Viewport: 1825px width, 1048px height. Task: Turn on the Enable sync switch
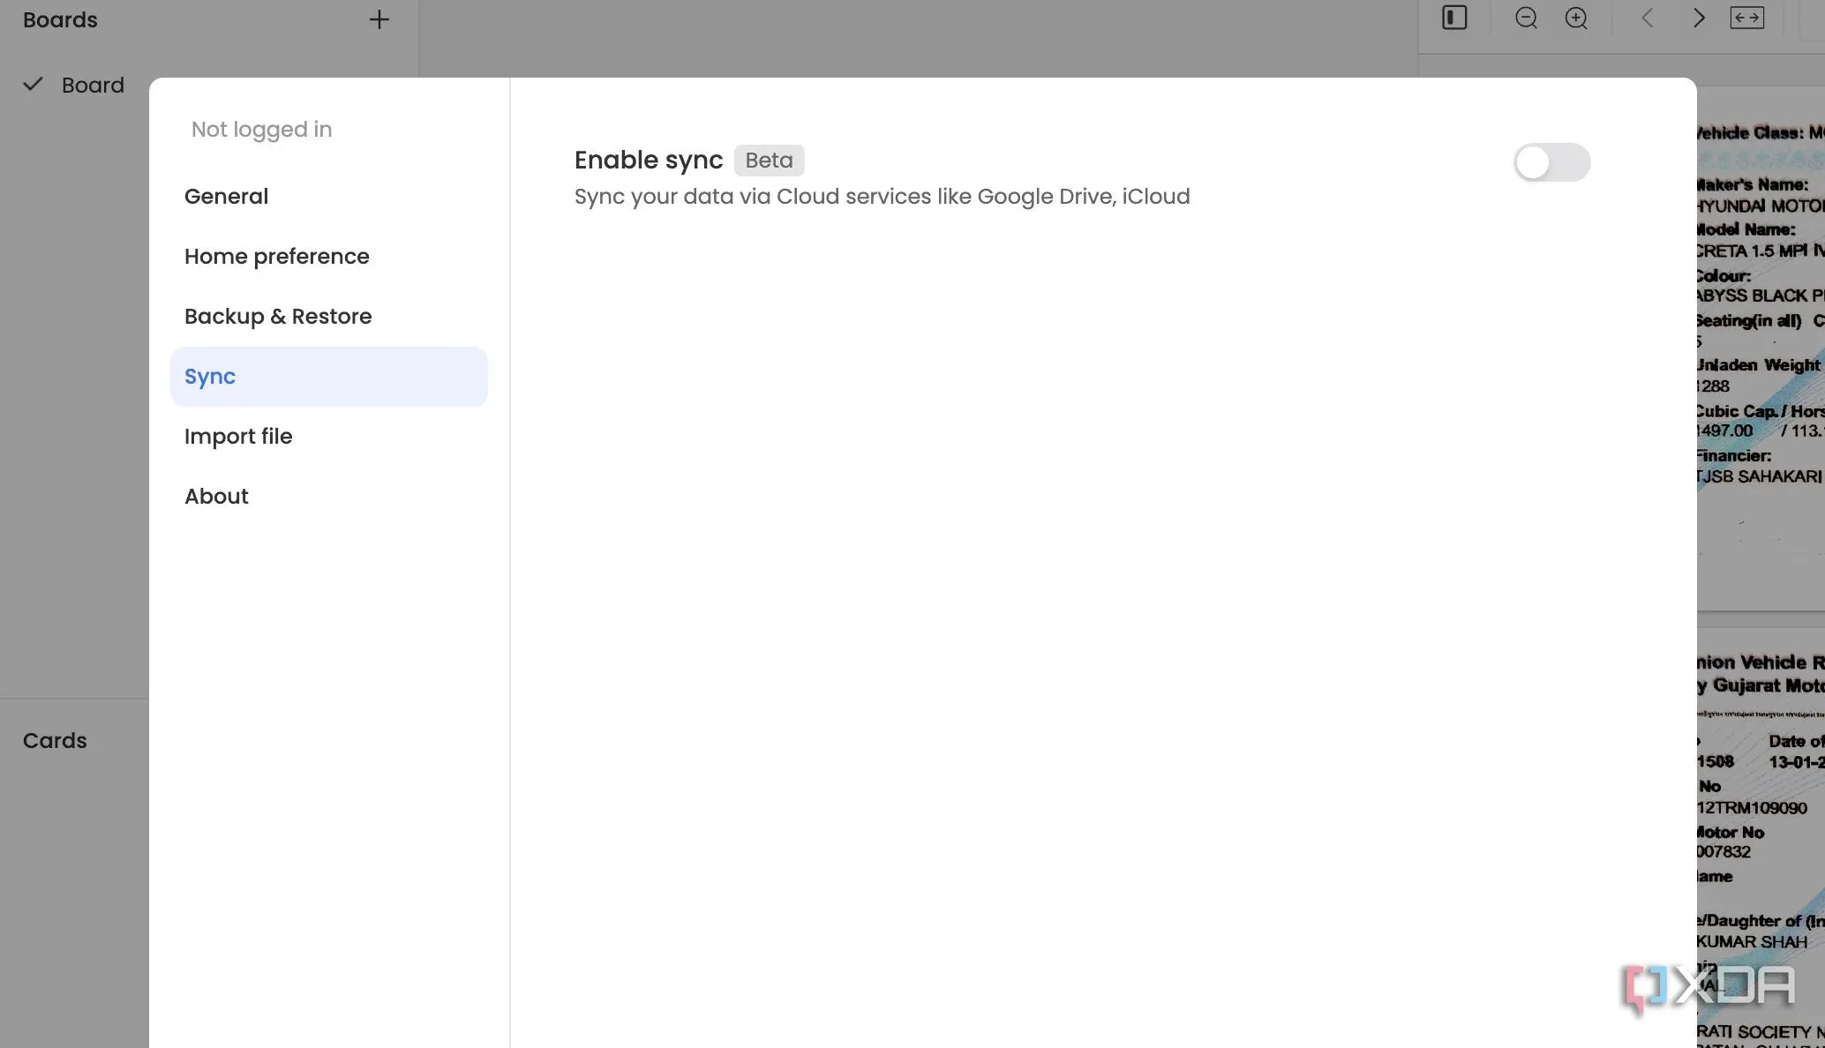1551,162
